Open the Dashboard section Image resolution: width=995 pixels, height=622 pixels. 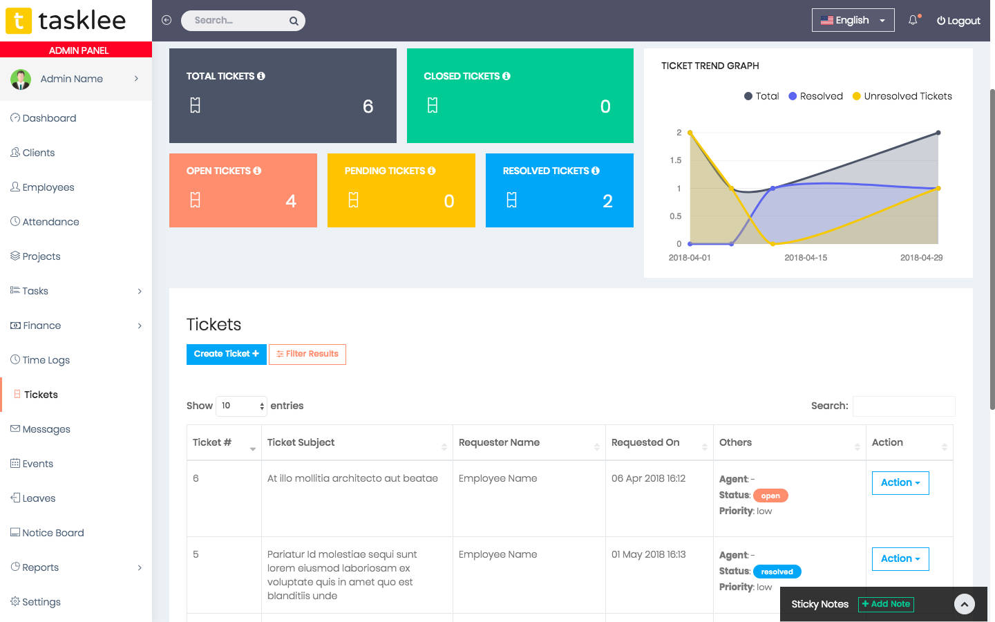pos(48,117)
